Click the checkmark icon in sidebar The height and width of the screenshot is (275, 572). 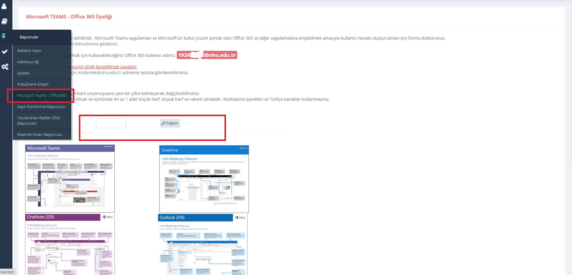[x=5, y=52]
